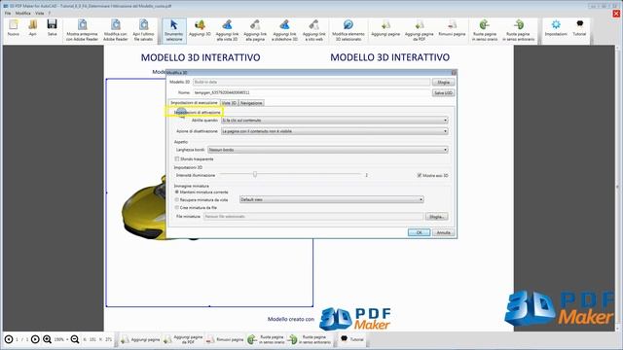
Task: Go to next page arrow in bottom bar
Action: coord(35,339)
